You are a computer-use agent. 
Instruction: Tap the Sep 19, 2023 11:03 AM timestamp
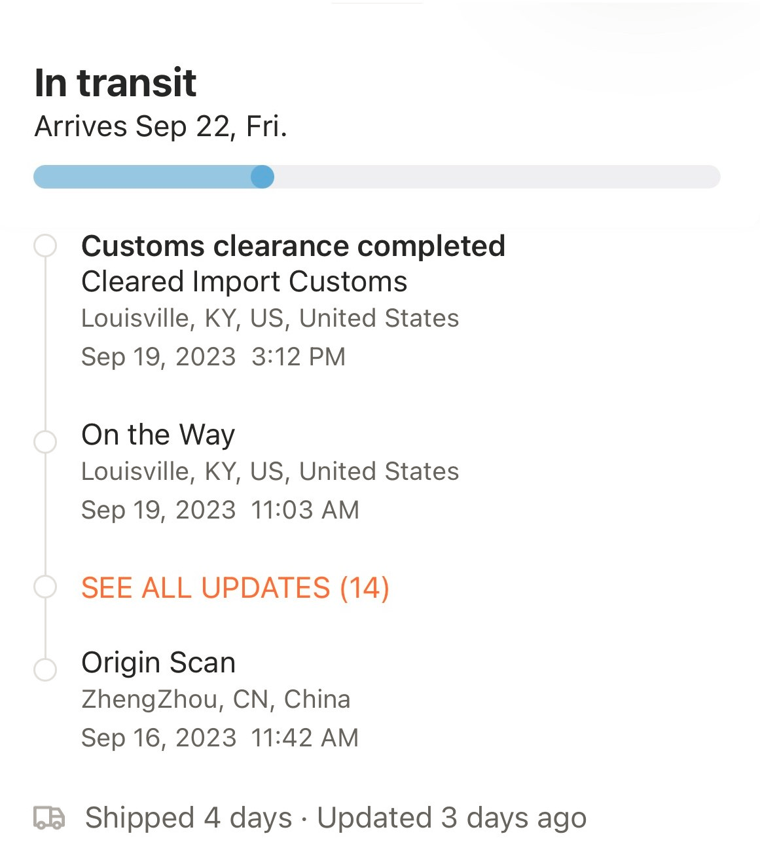[220, 510]
